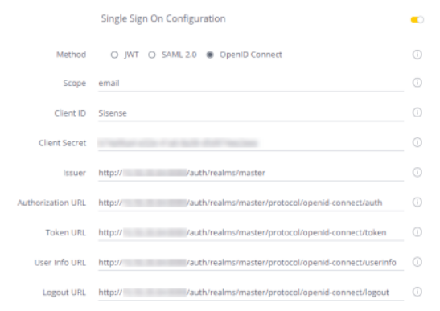Click the User Info URL info icon
Screen dimensions: 440x311
coord(417,262)
